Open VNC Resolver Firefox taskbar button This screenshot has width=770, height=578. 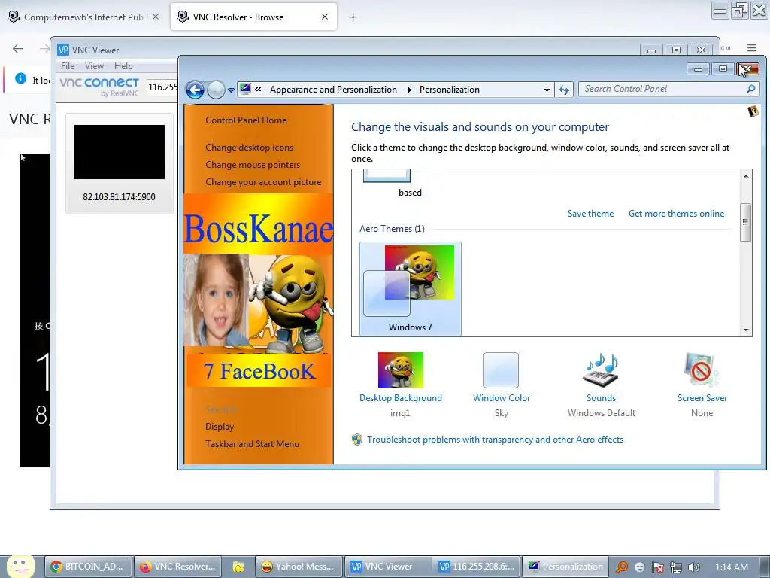tap(177, 567)
